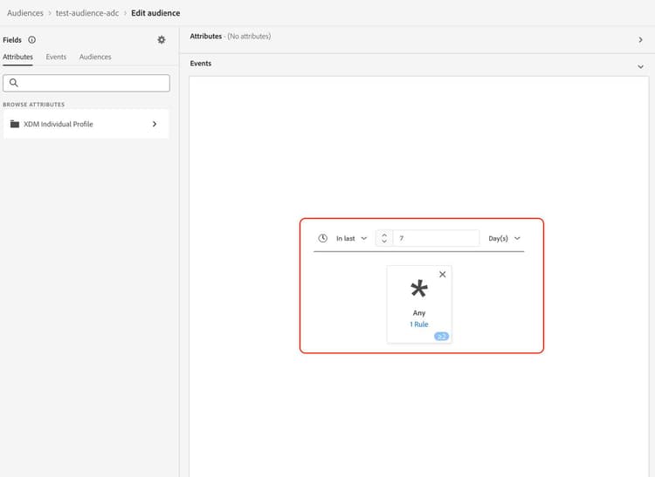Click the Fields panel heading
Image resolution: width=655 pixels, height=477 pixels.
coord(12,39)
